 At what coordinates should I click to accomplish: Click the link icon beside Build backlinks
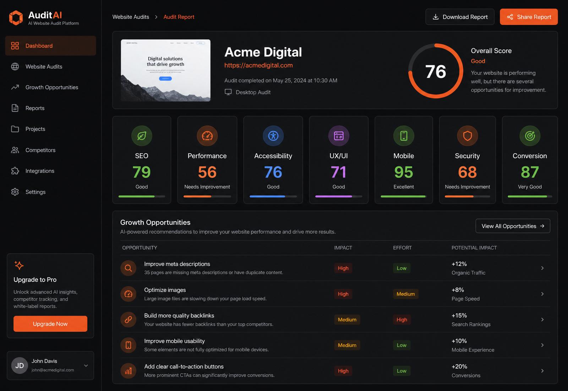point(129,319)
